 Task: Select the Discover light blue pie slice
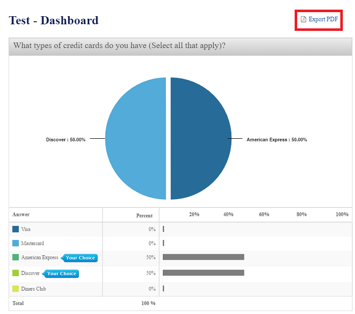136,139
